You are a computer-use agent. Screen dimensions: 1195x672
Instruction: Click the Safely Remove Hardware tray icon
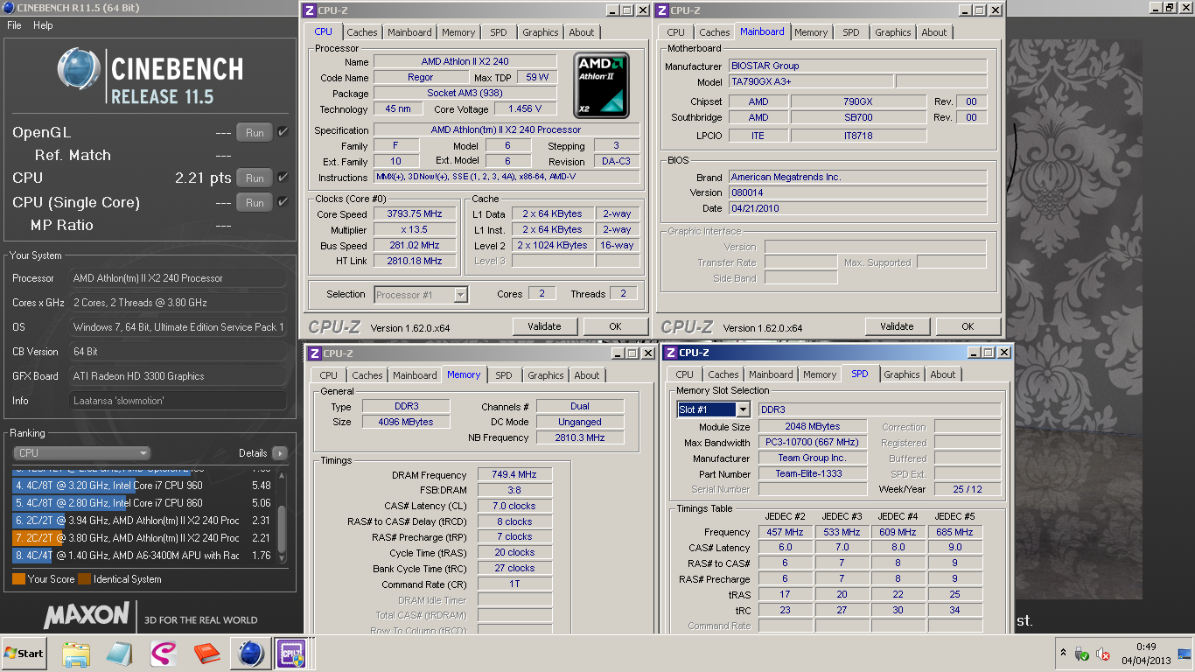[x=1082, y=654]
